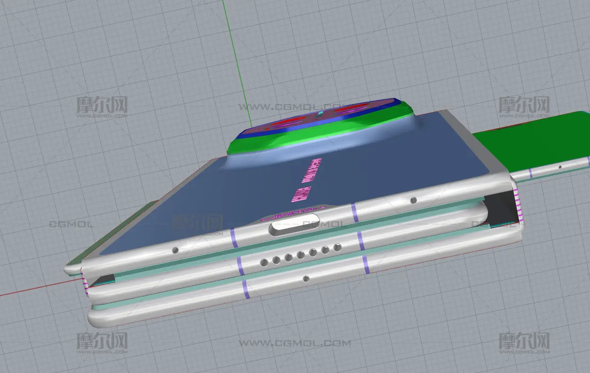Click the oval charging port opening
Viewport: 590px width, 373px height.
click(x=295, y=224)
